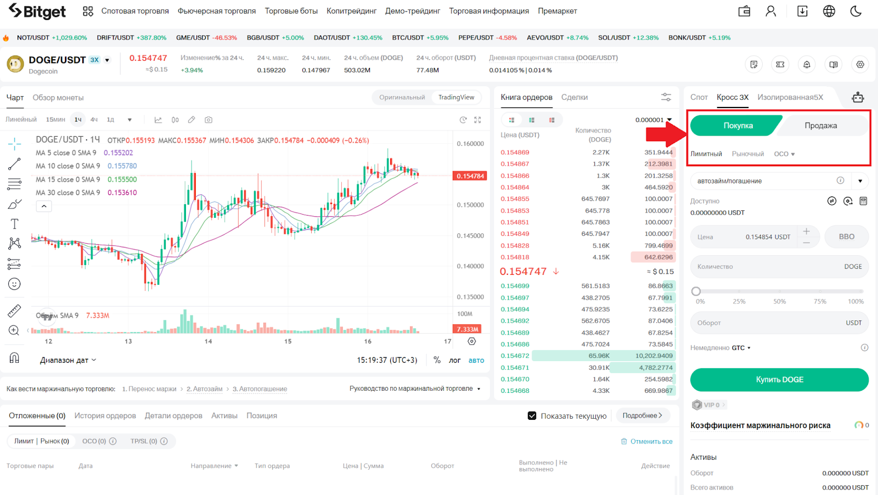Set the amount slider handle at 0%
The width and height of the screenshot is (878, 495).
pyautogui.click(x=696, y=291)
